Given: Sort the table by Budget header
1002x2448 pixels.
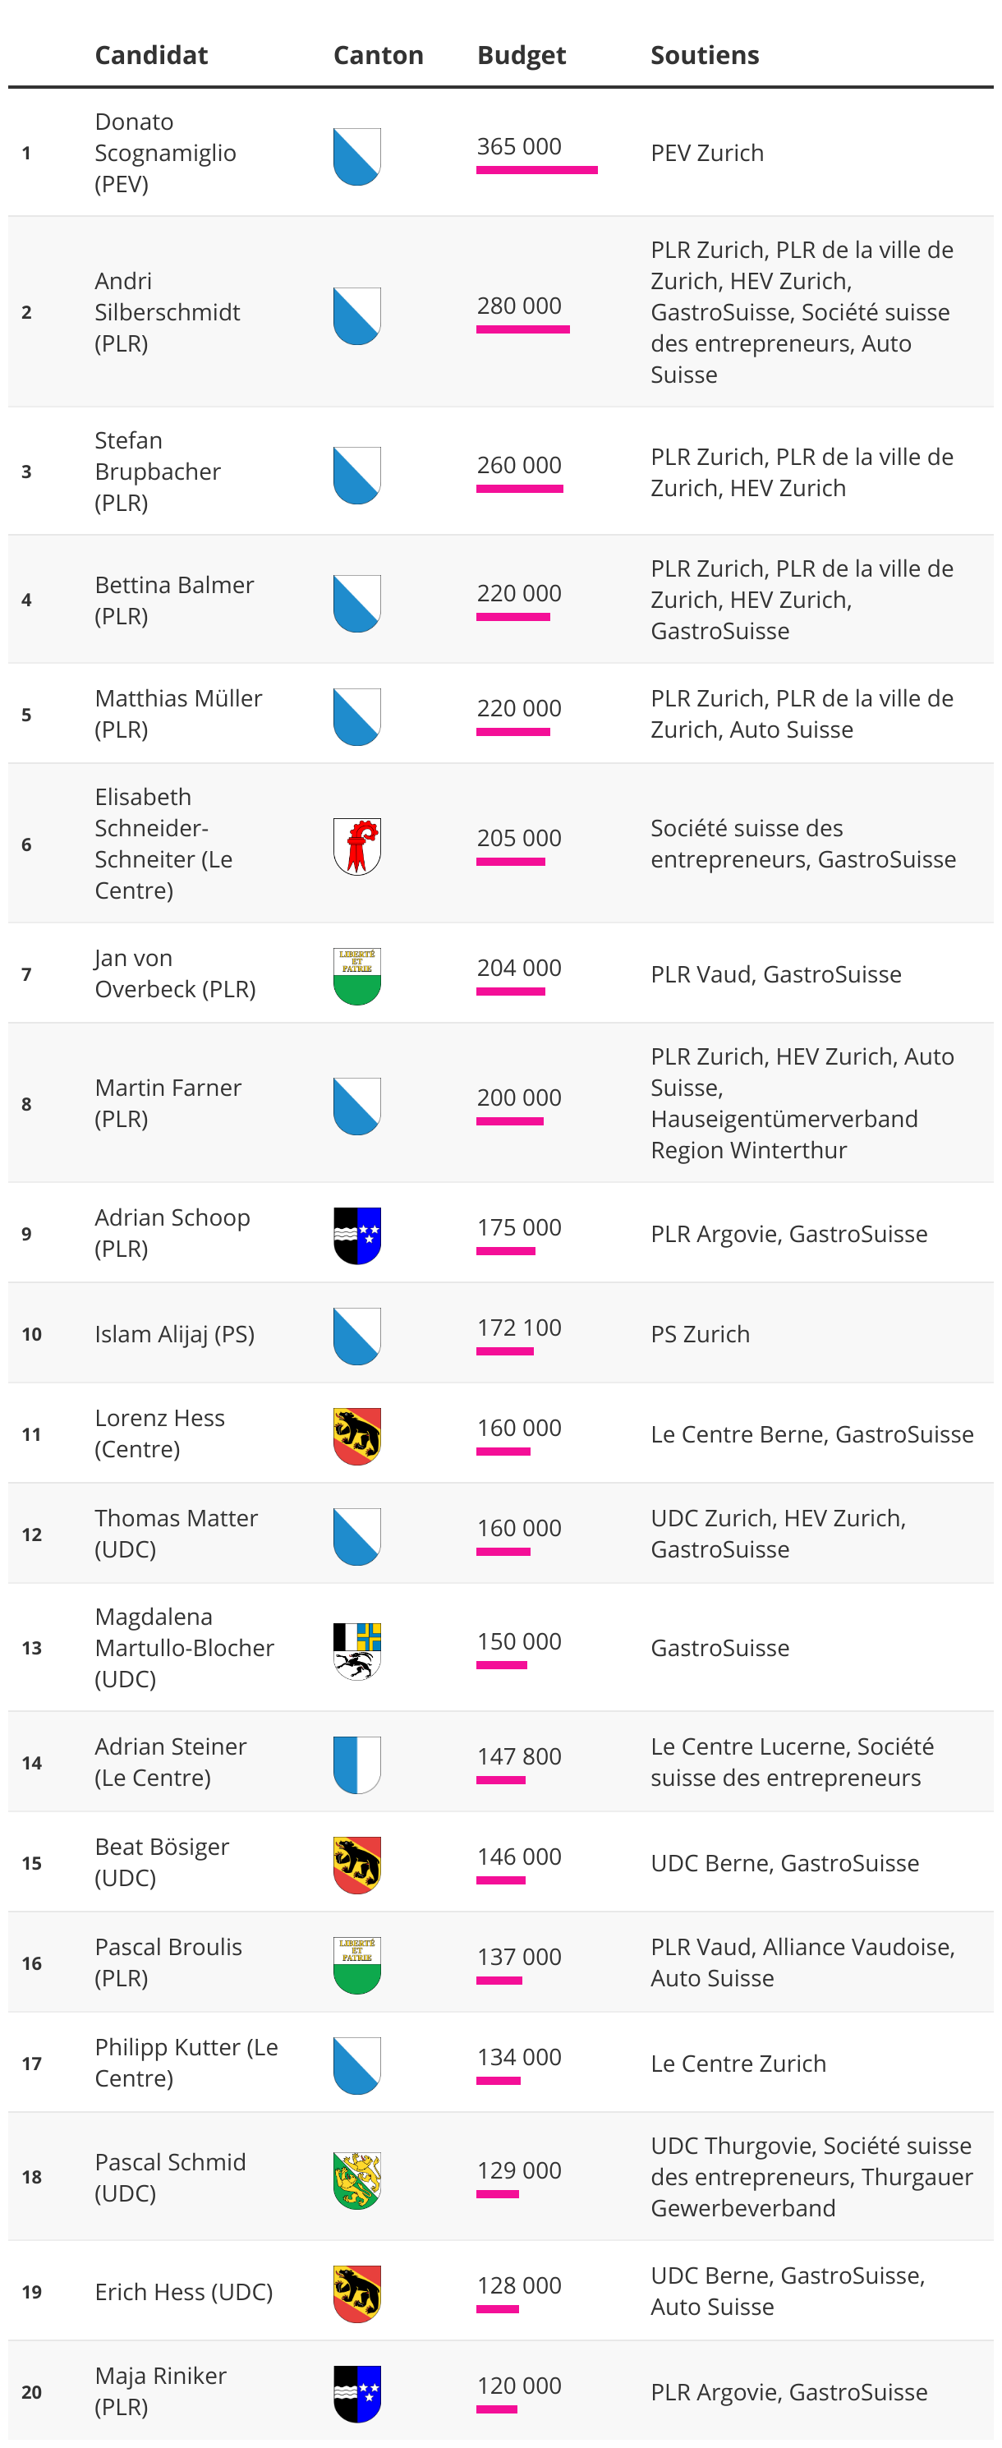Looking at the screenshot, I should coord(522,55).
